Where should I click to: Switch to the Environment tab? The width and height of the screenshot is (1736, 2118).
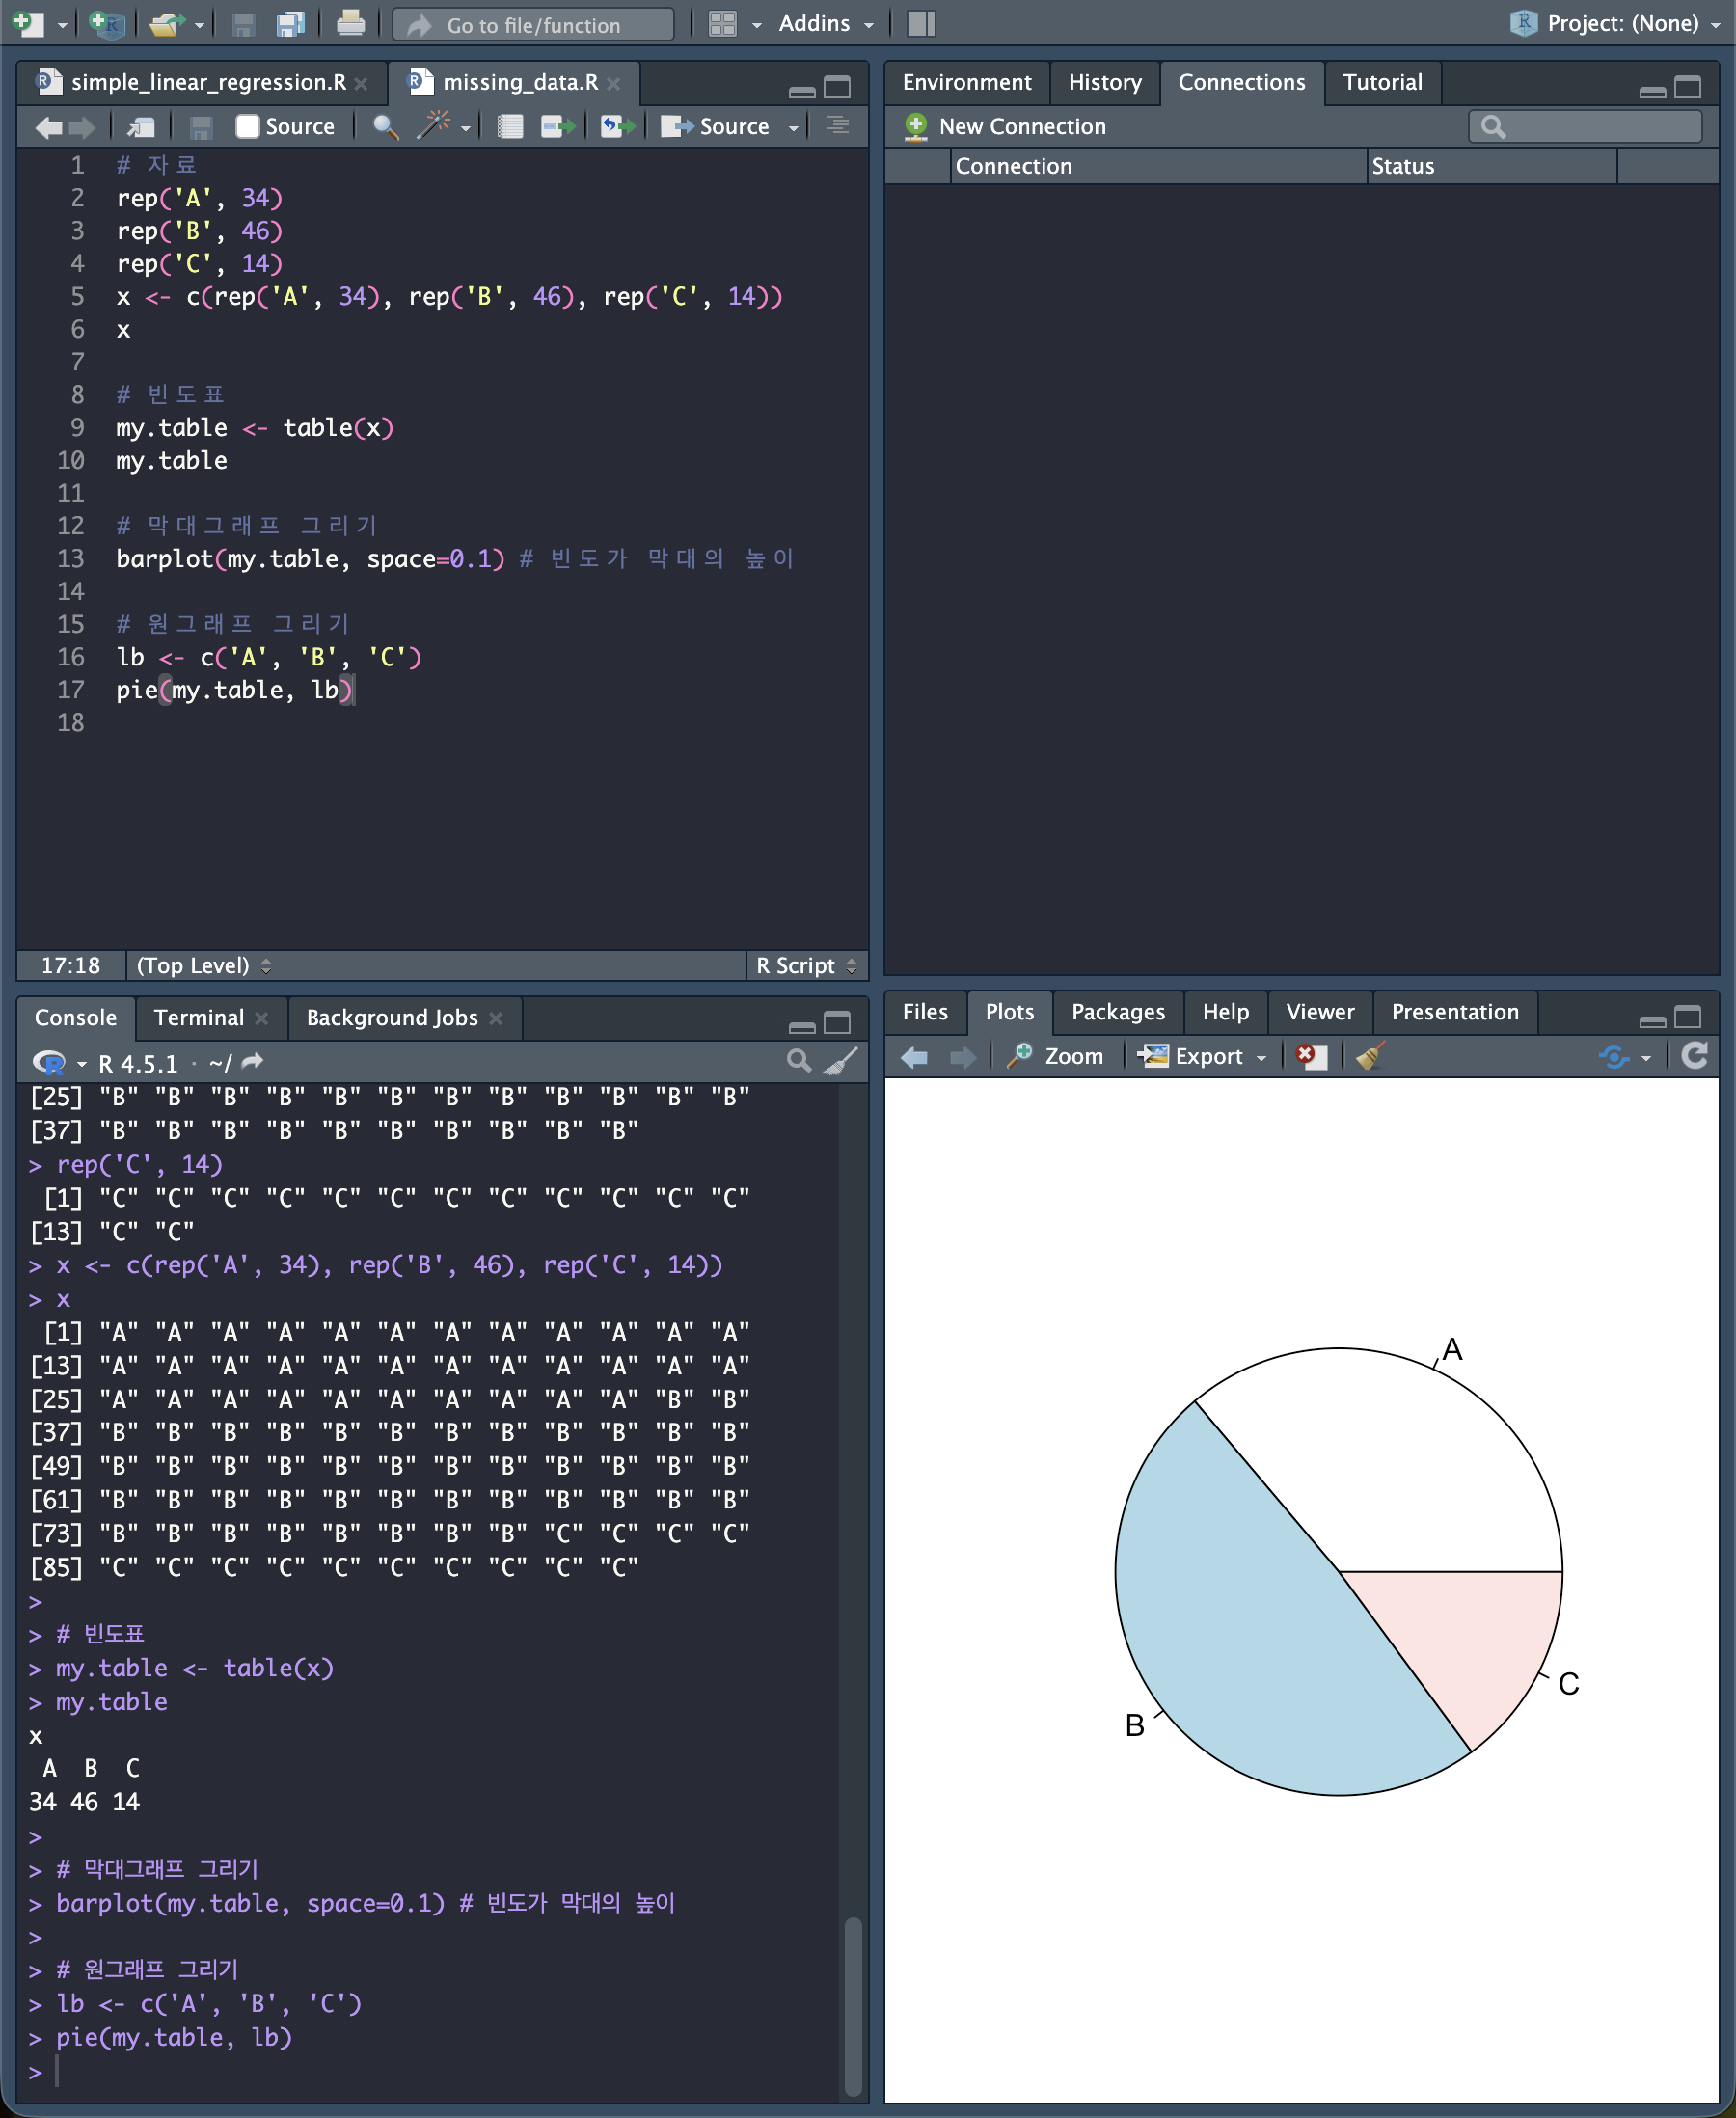[966, 82]
